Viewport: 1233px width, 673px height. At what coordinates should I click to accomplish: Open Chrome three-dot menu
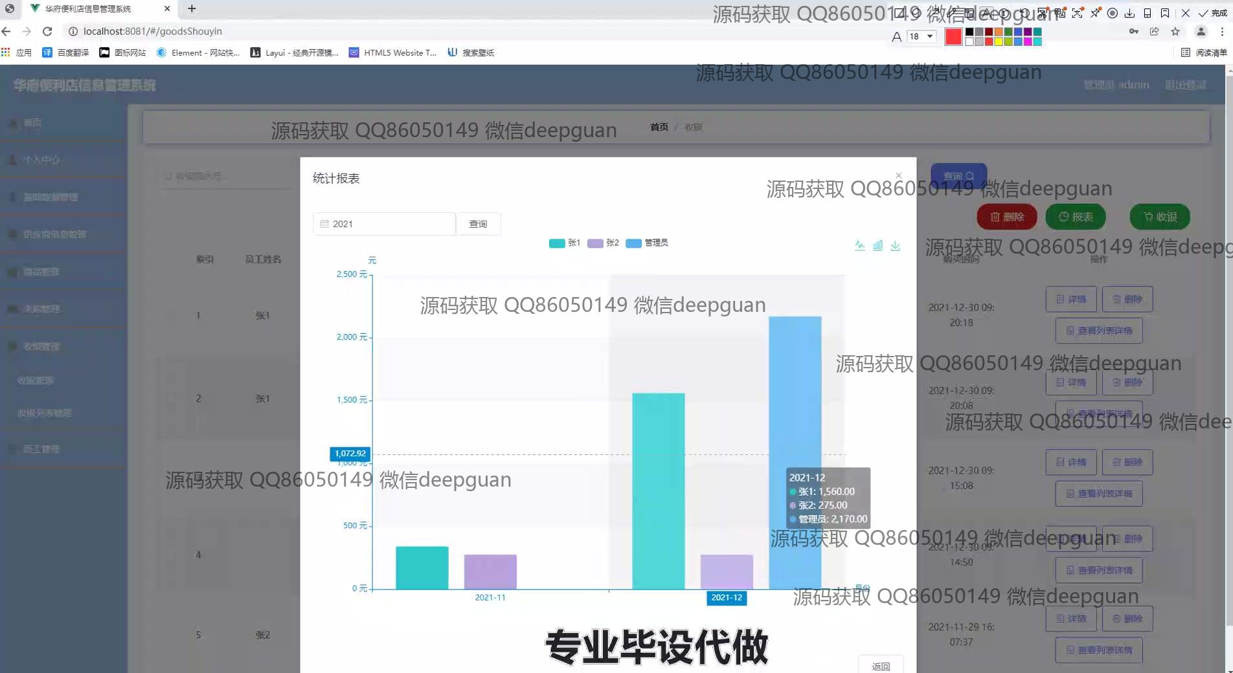point(1222,31)
